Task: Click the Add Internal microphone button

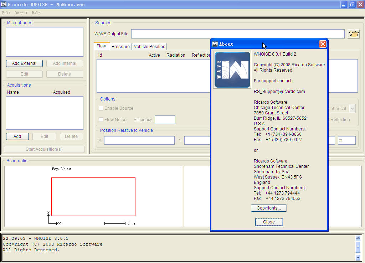Action: pyautogui.click(x=65, y=63)
